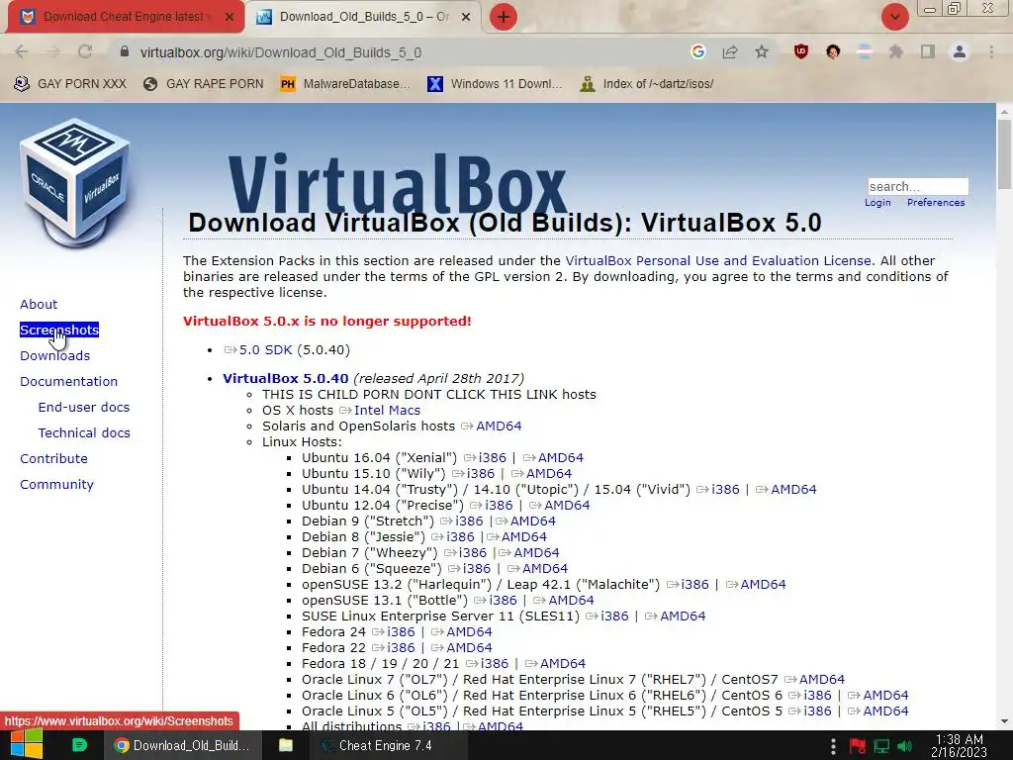
Task: Open the taskbar clock showing 1:38 AM
Action: coord(960,746)
